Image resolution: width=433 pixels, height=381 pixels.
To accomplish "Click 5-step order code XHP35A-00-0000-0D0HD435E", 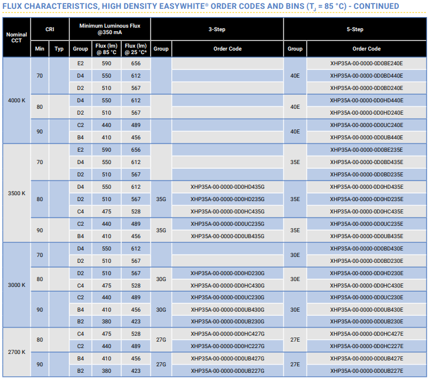I will 367,187.
